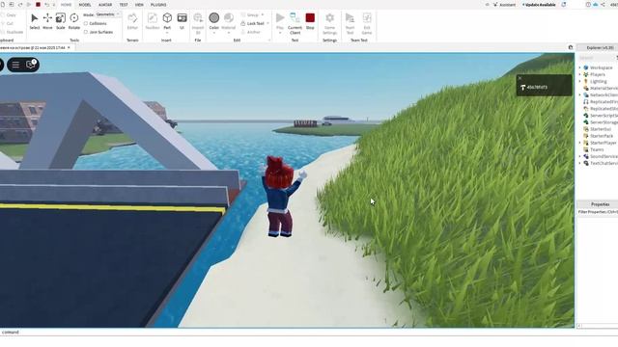Click the undo arrow in quick access bar

tap(47, 5)
